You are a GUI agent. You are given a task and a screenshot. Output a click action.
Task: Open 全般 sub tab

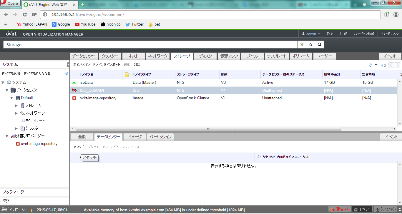(x=82, y=137)
